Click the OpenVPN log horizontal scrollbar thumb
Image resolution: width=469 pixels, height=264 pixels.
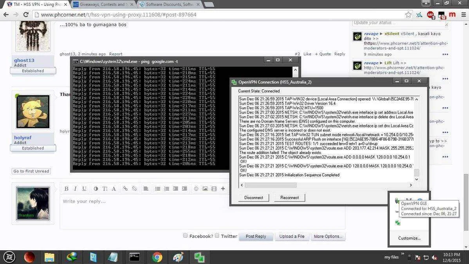[271, 185]
